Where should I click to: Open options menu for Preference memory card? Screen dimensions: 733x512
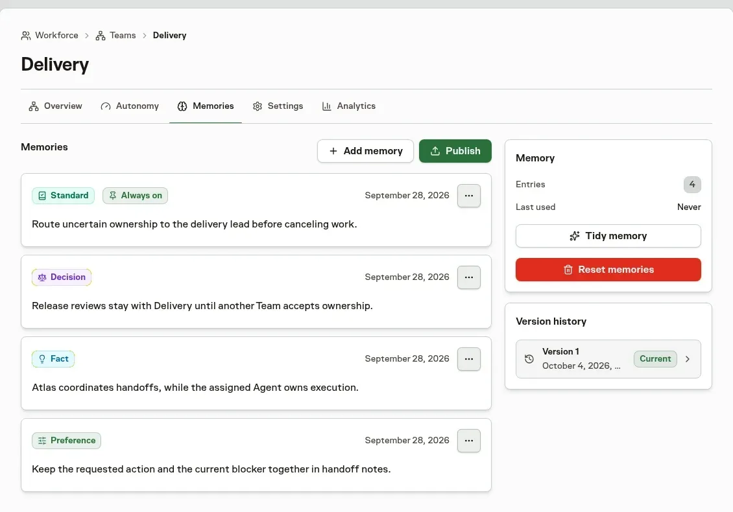pos(469,441)
